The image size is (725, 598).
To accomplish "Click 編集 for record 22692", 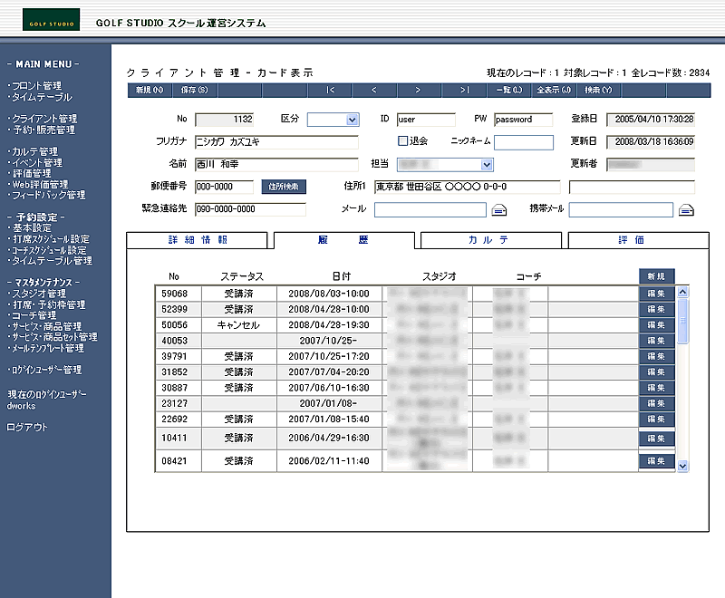I will pos(656,420).
